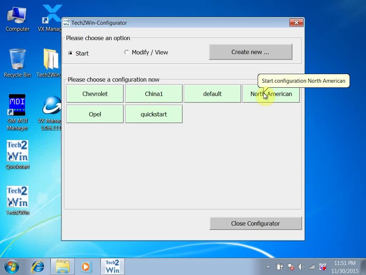366x275 pixels.
Task: Open Windows Media Player taskbar icon
Action: pyautogui.click(x=86, y=266)
